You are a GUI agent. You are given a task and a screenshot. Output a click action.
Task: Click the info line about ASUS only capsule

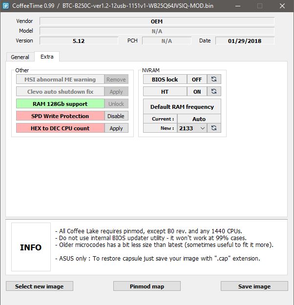[158, 259]
